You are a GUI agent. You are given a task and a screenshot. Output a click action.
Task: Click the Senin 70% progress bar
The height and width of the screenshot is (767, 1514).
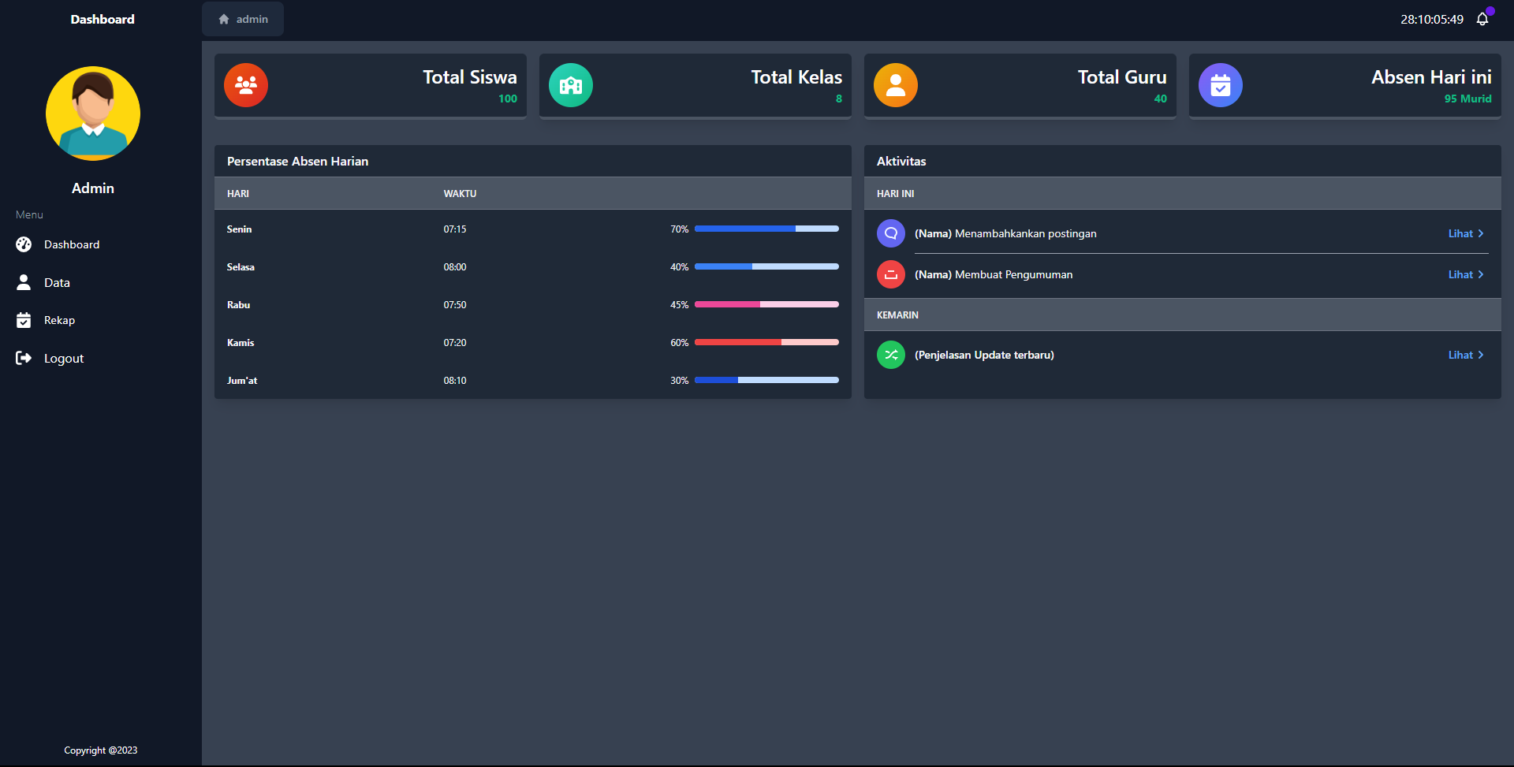coord(766,229)
